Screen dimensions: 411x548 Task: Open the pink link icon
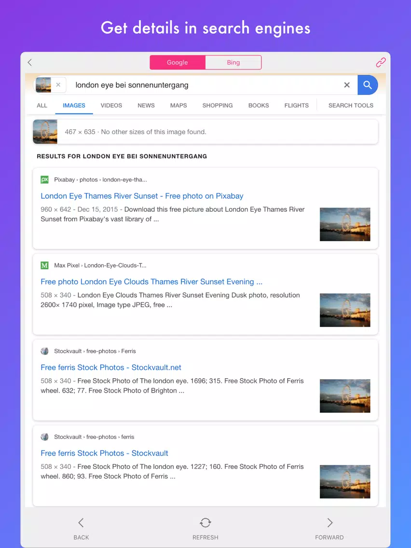coord(381,62)
